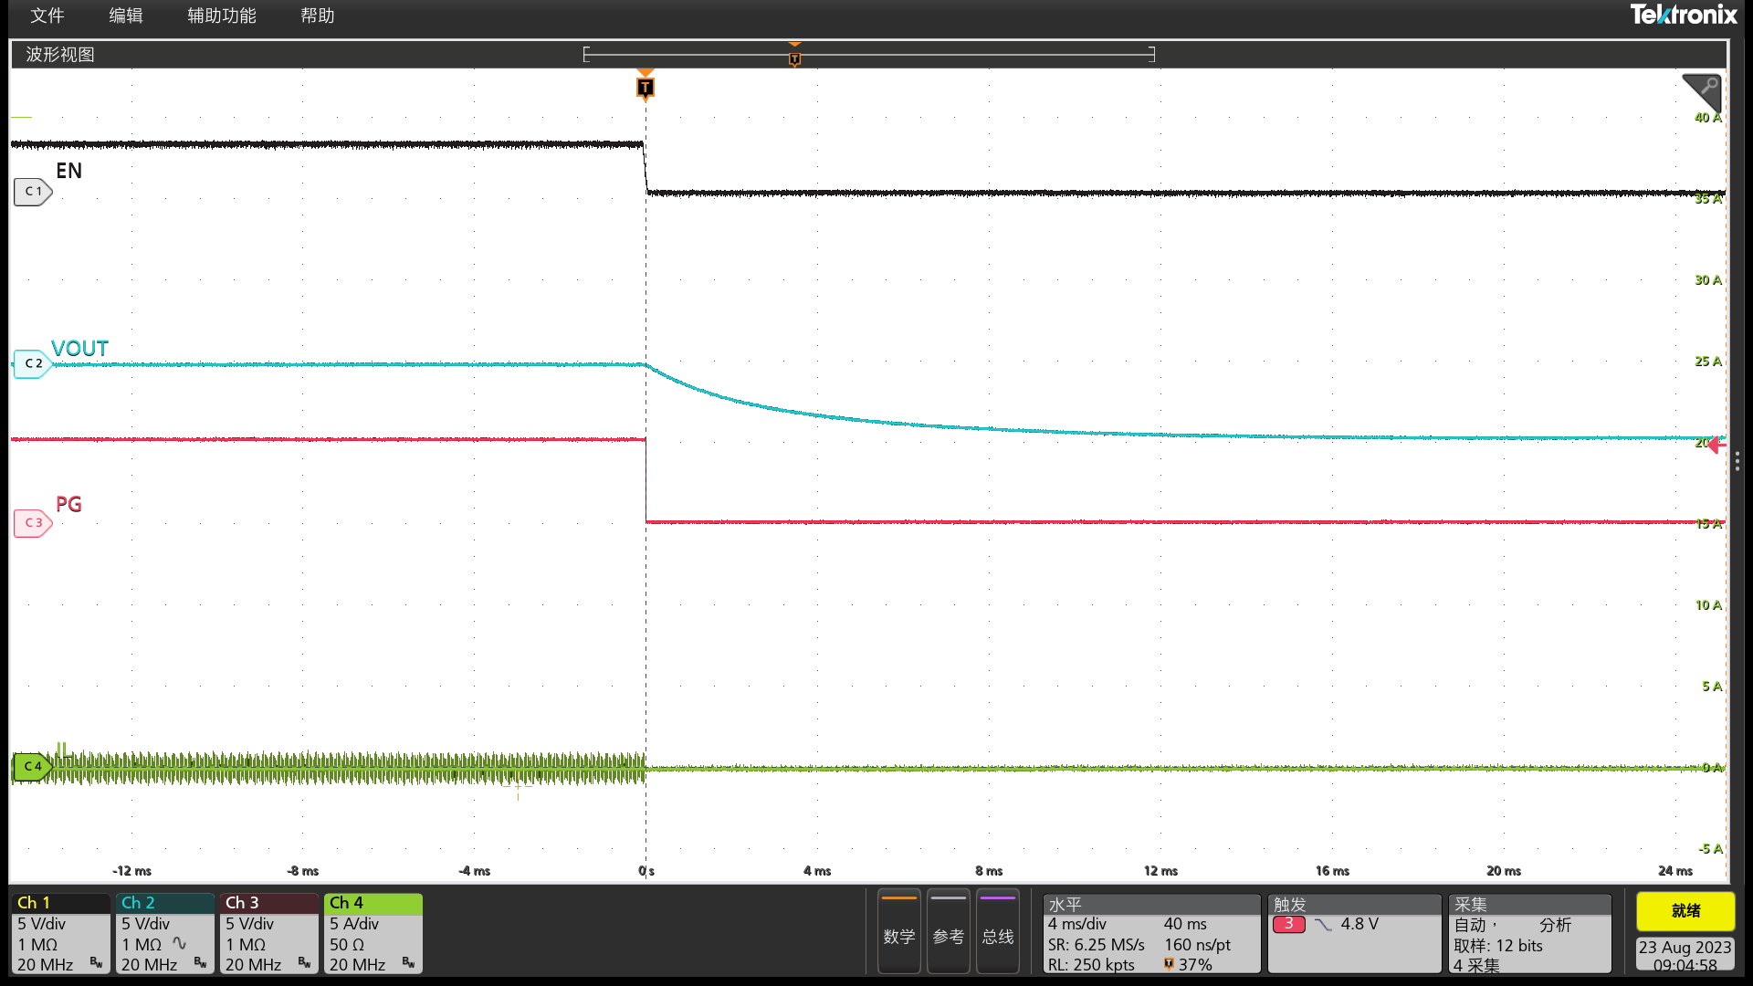1753x986 pixels.
Task: Click the Tektronix logo
Action: 1685,15
